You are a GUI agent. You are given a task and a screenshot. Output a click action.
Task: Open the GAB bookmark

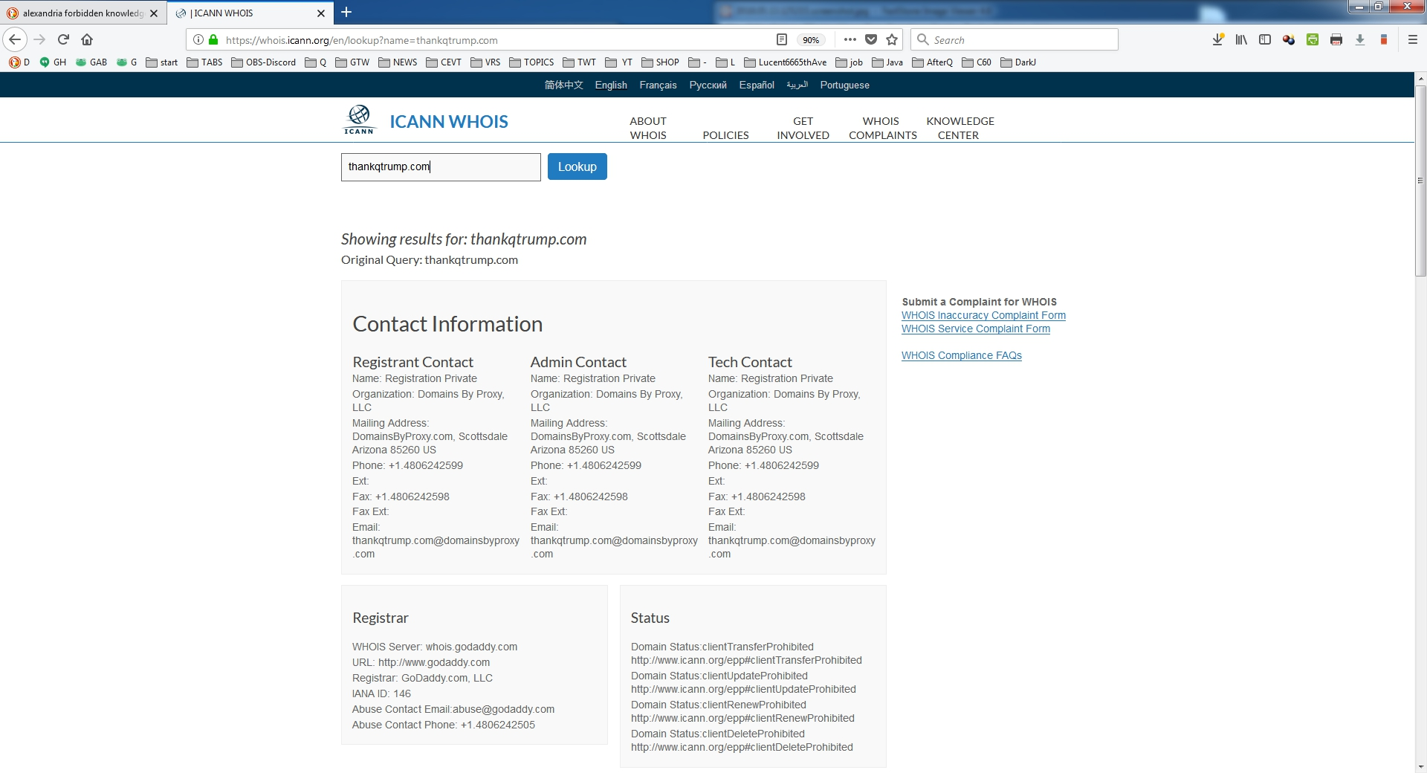click(x=91, y=62)
